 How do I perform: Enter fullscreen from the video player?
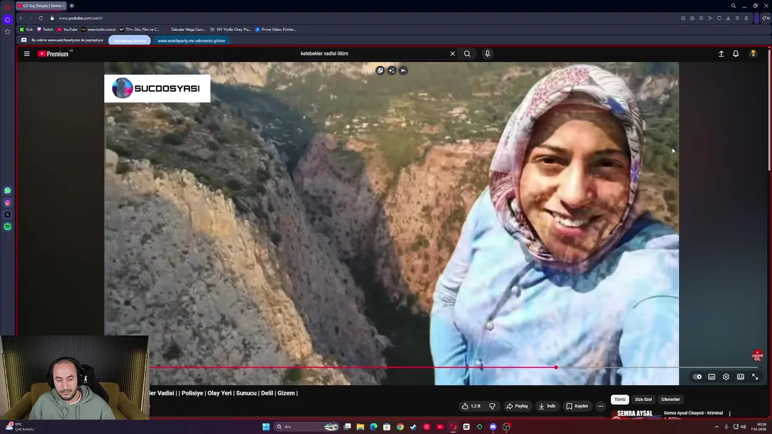(755, 377)
